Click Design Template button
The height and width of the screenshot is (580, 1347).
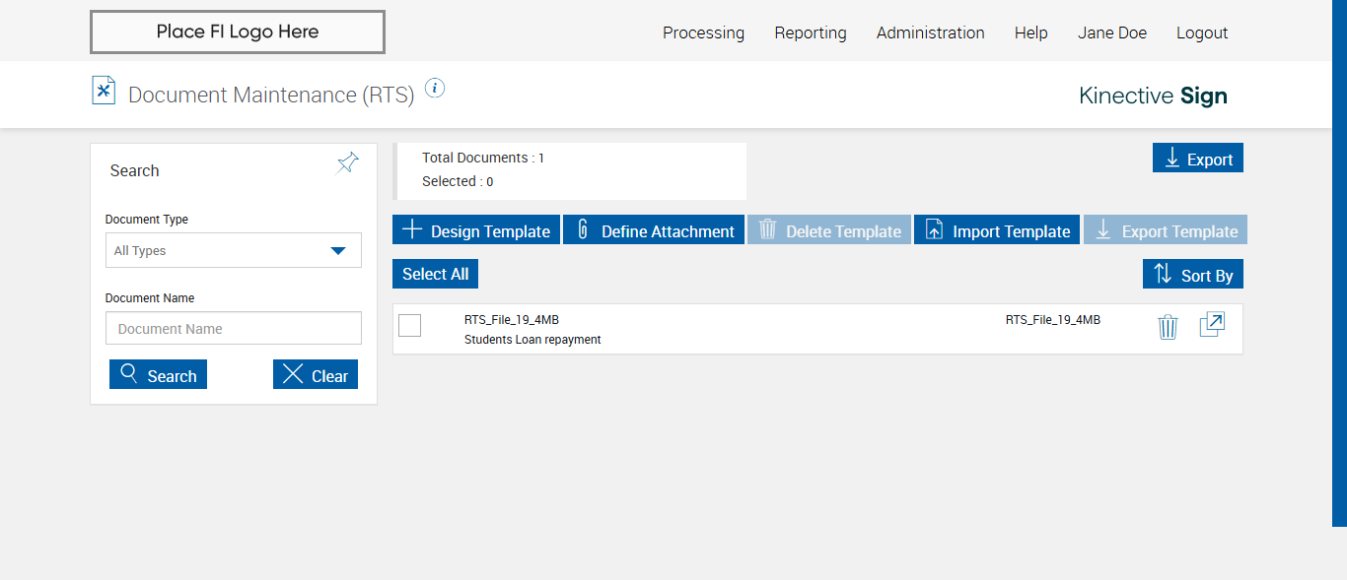pyautogui.click(x=476, y=230)
